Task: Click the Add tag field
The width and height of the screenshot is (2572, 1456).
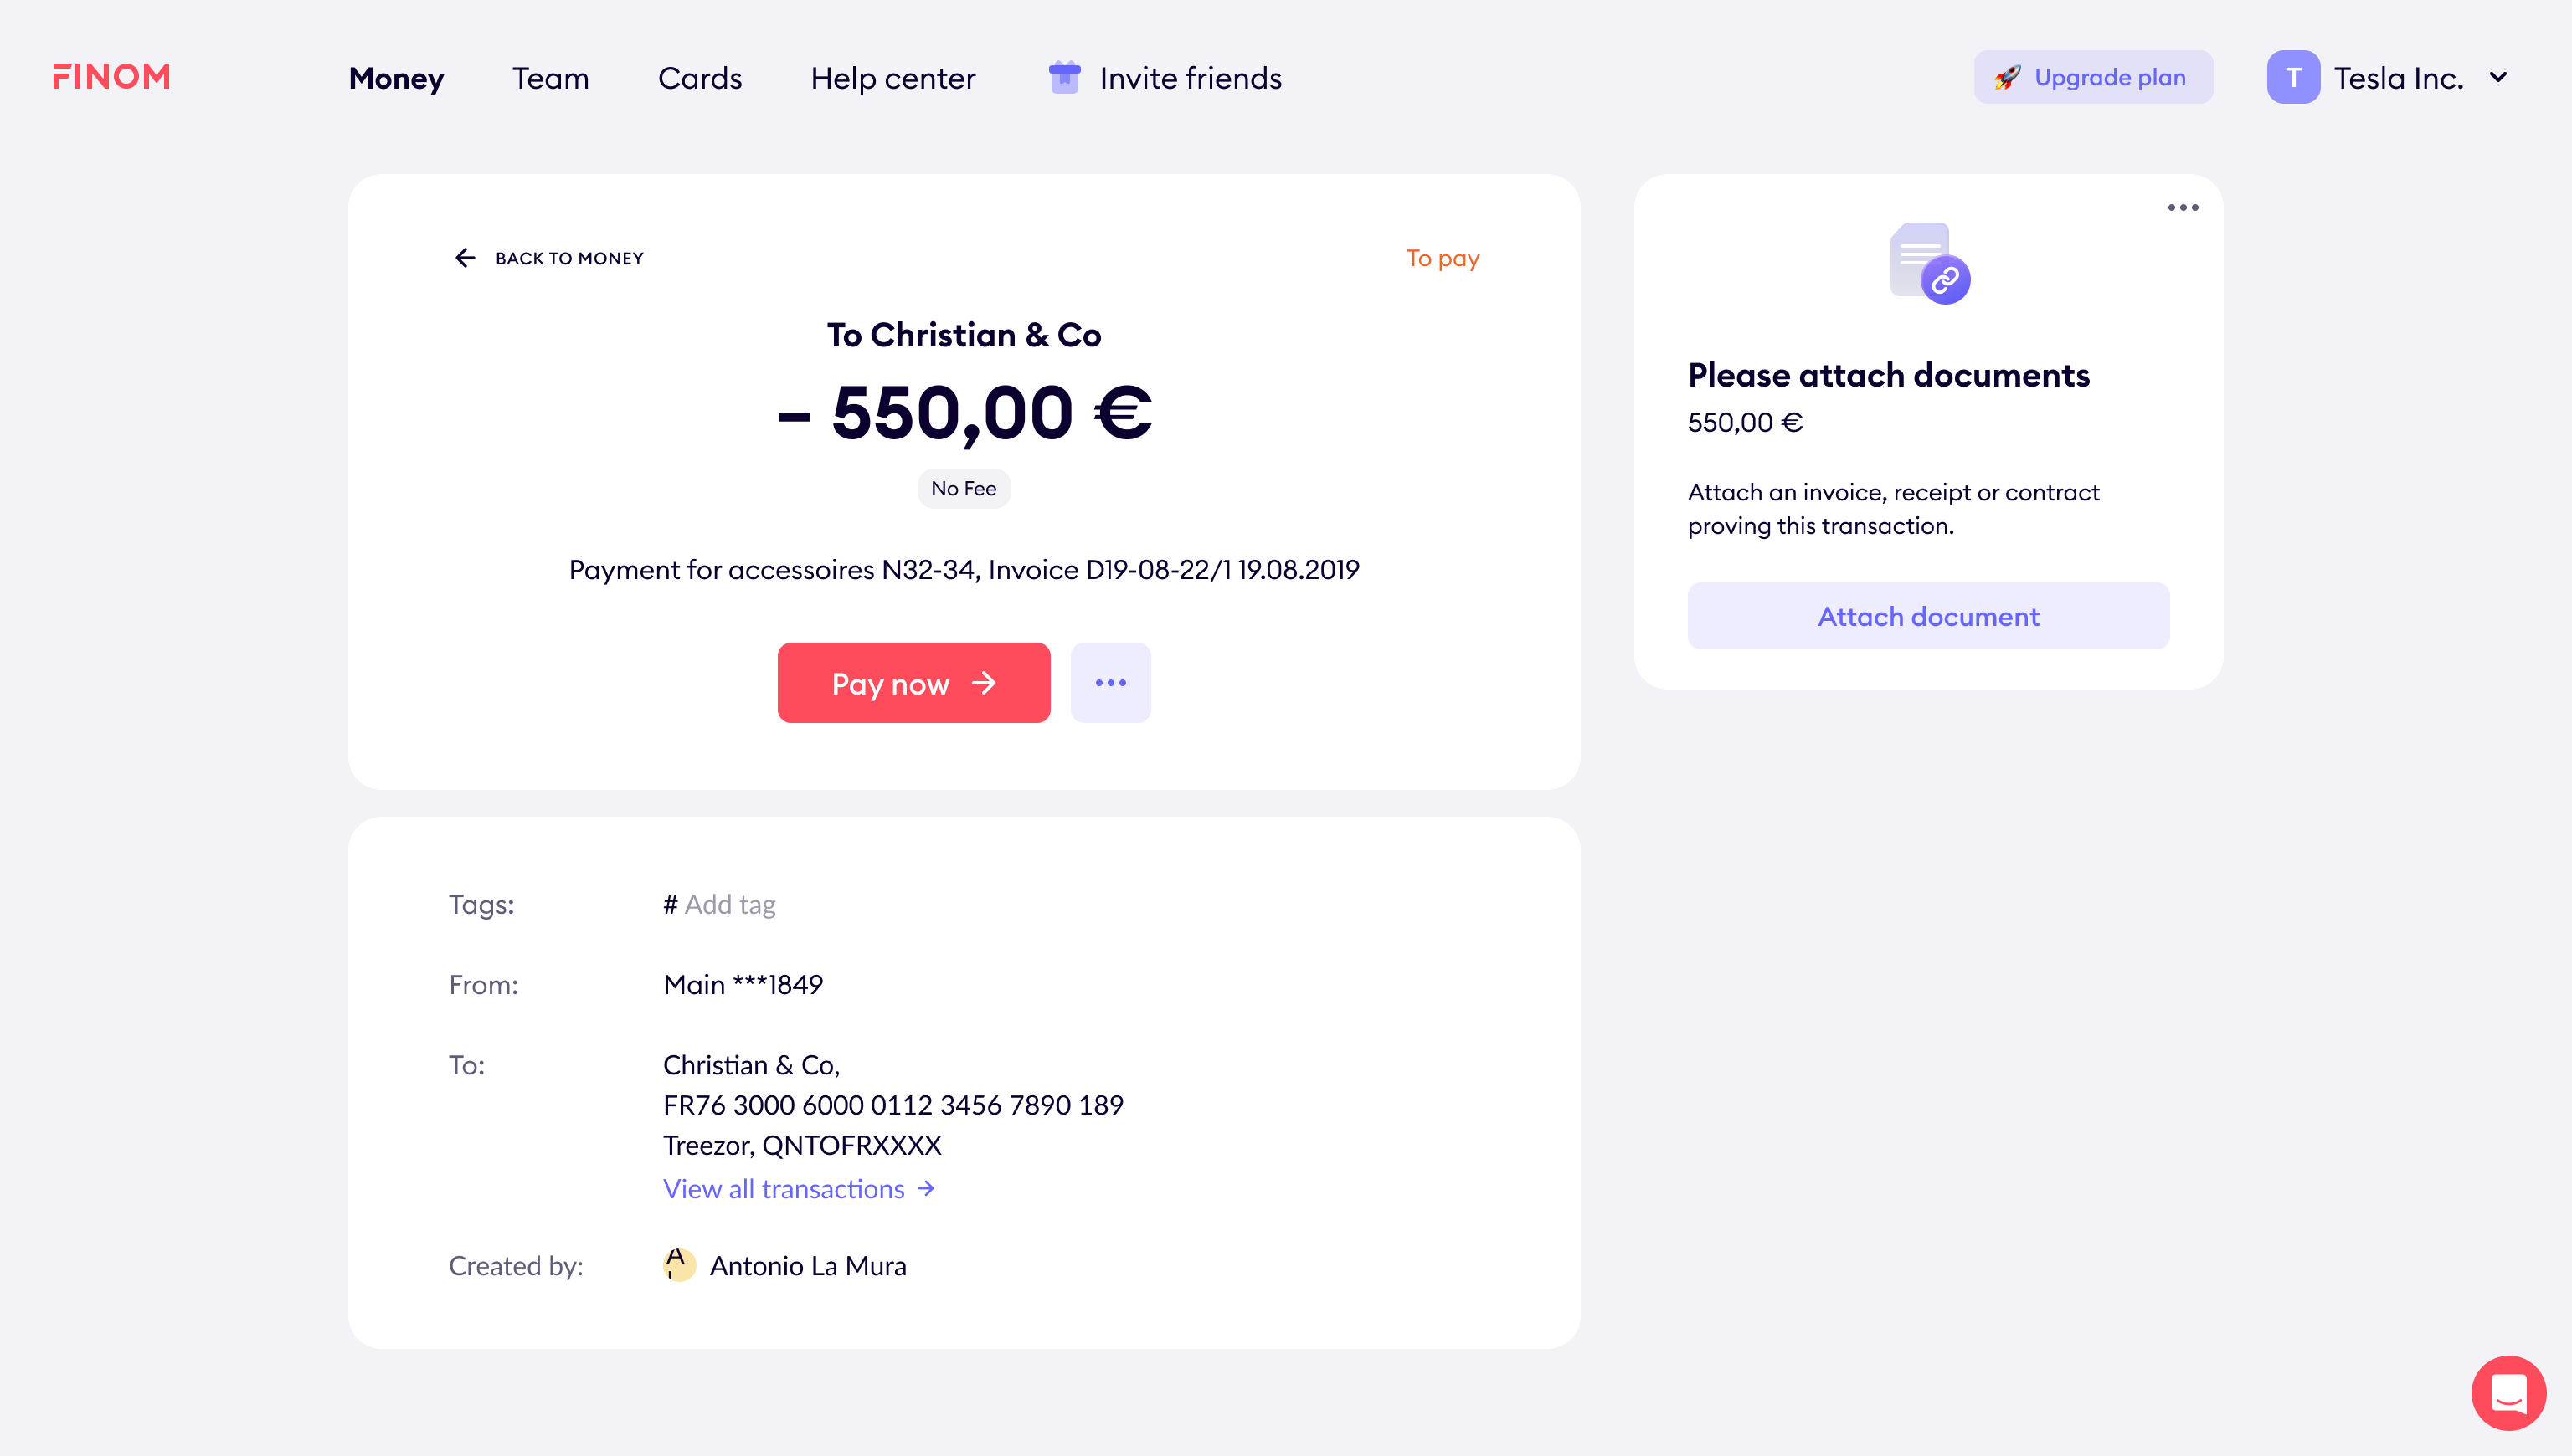Action: click(719, 904)
